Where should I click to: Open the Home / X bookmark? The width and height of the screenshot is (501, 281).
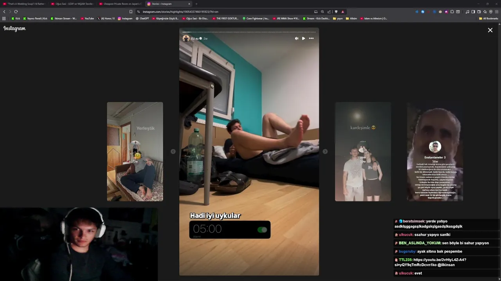tap(106, 18)
